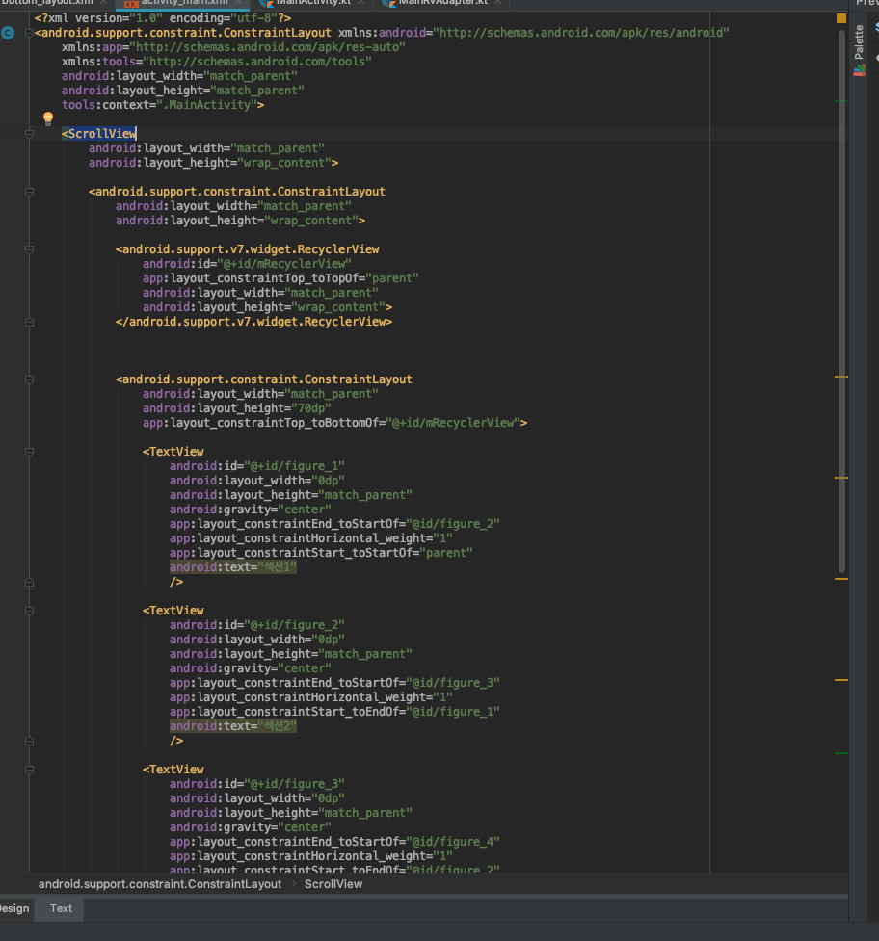Open the MainRvAdapter.kt editor tab
The width and height of the screenshot is (879, 941).
441,2
